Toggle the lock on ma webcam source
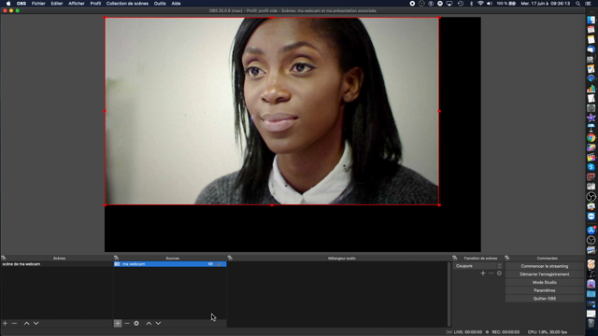This screenshot has width=598, height=336. coord(220,264)
